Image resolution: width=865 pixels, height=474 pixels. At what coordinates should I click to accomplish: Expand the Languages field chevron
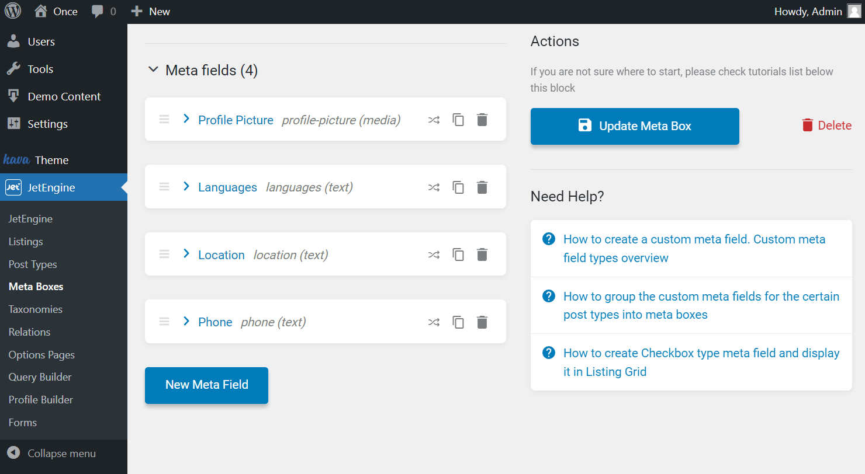[x=186, y=186]
